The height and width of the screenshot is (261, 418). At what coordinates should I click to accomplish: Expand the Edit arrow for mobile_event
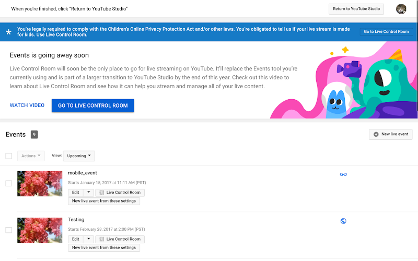coord(88,192)
